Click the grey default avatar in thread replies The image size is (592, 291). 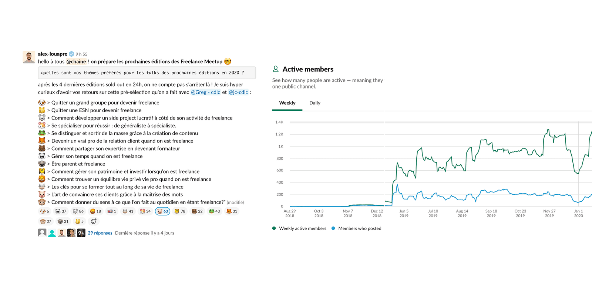(x=42, y=233)
